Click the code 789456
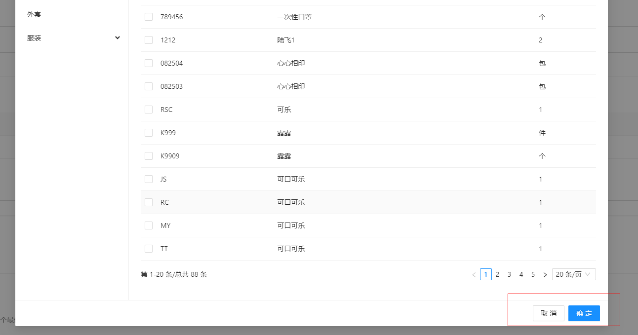Viewport: 638px width, 335px height. 171,17
